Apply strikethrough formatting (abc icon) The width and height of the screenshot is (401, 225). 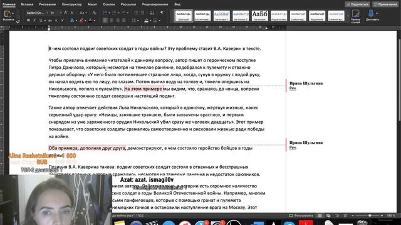pyautogui.click(x=50, y=21)
